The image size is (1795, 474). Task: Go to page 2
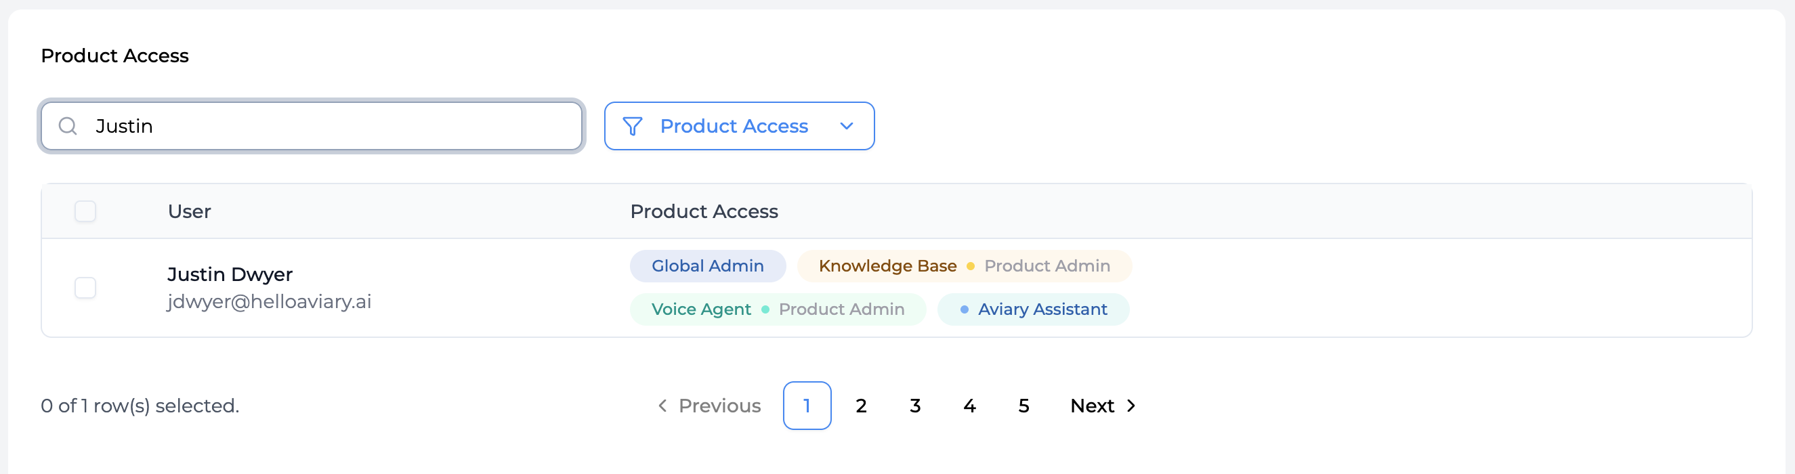pyautogui.click(x=862, y=406)
